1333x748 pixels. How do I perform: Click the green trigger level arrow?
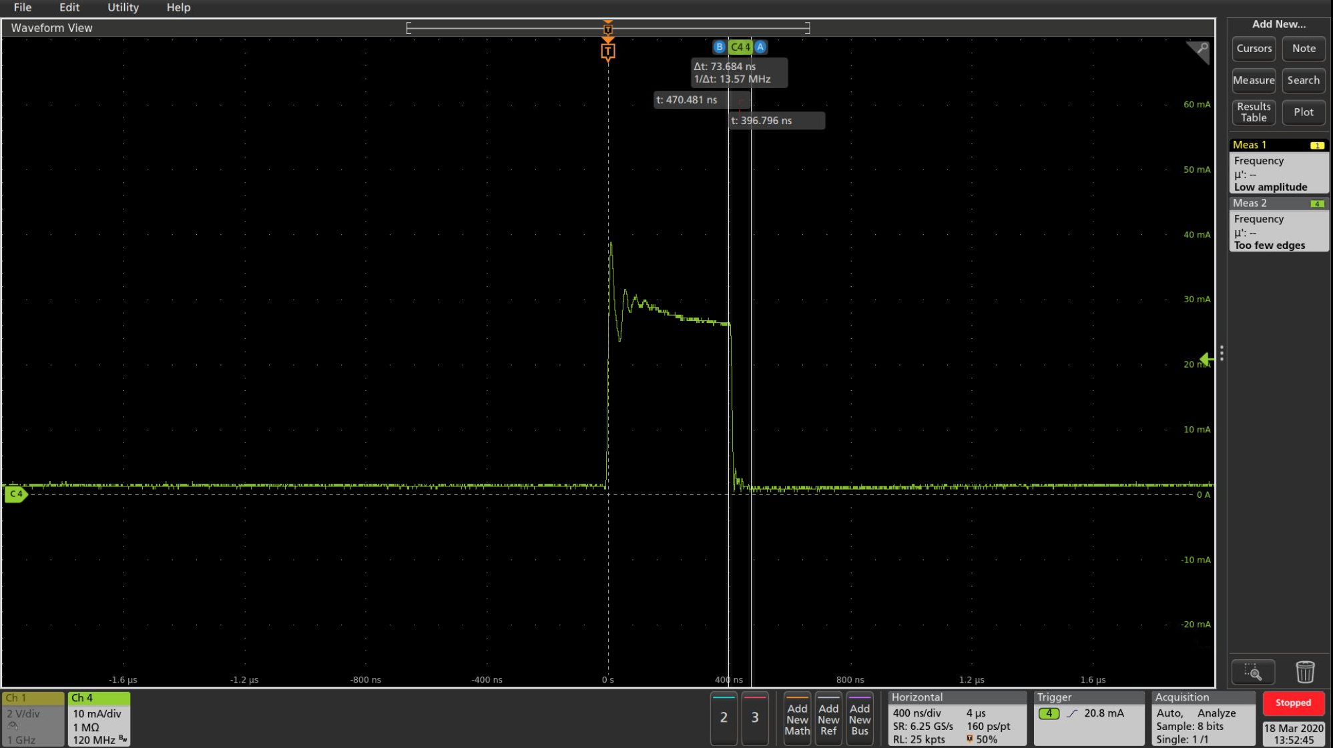click(x=1206, y=360)
